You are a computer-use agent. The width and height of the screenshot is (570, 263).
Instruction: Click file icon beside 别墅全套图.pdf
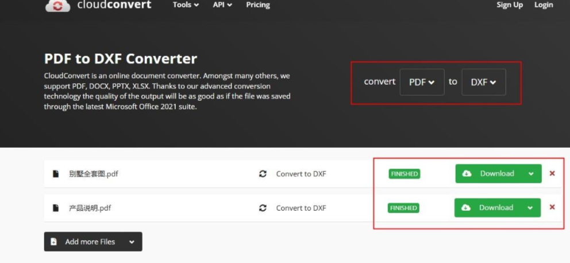pyautogui.click(x=56, y=174)
